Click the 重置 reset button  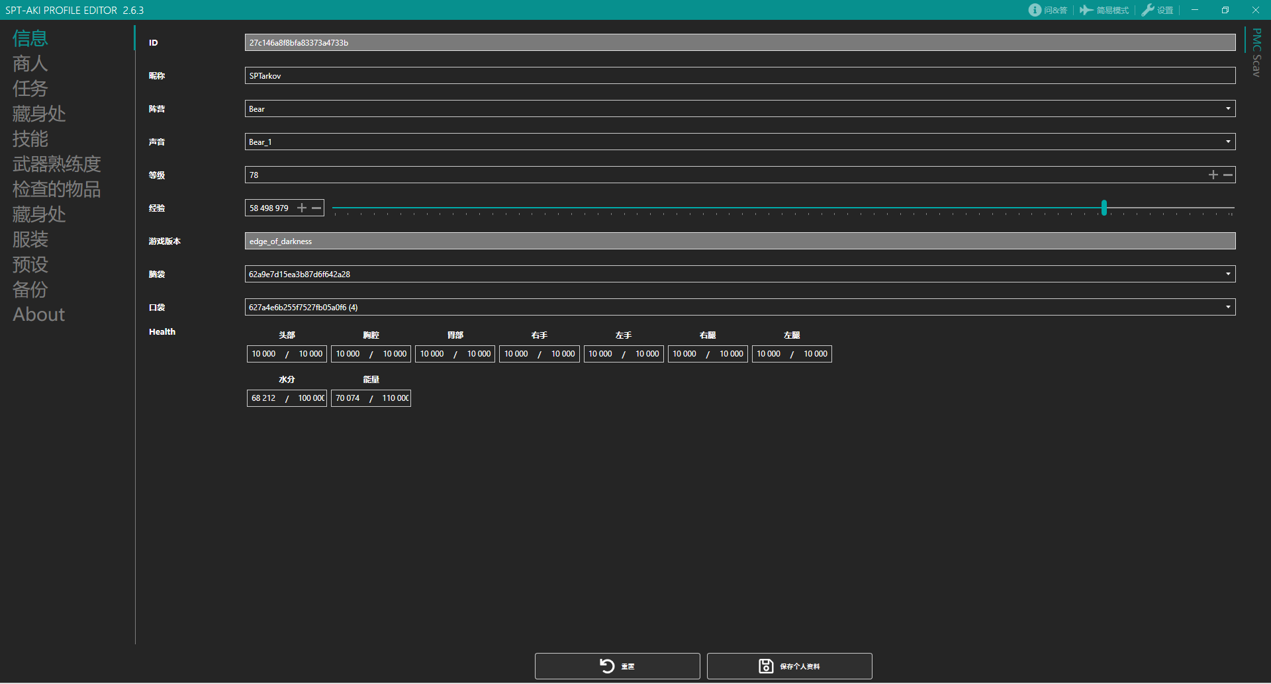[x=617, y=666]
